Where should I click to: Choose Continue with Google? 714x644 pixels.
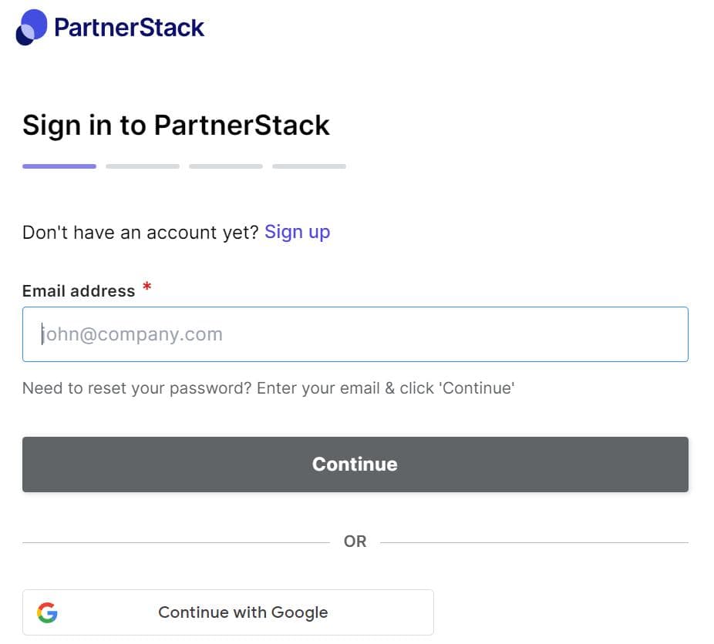click(243, 612)
